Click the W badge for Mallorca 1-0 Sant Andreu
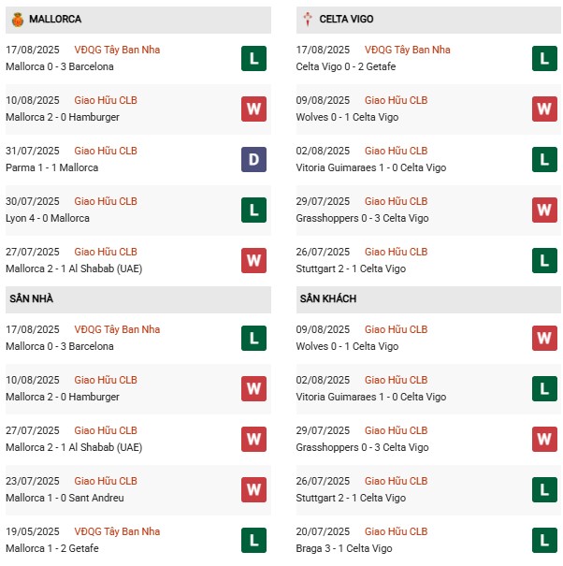The height and width of the screenshot is (566, 563). click(x=253, y=490)
